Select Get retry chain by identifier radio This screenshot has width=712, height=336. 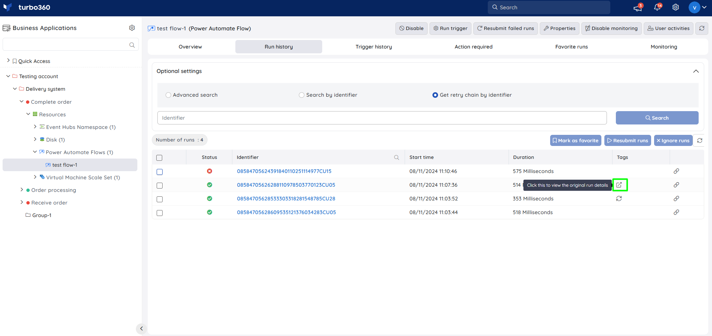tap(435, 95)
